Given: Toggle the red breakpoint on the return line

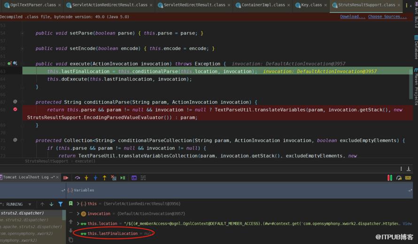Looking at the screenshot, I should (15, 109).
